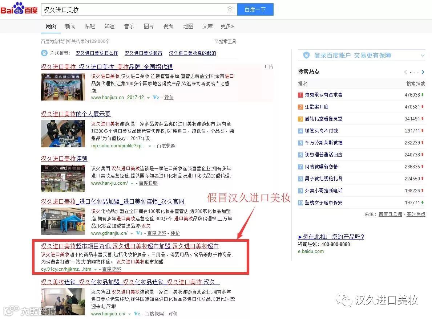The height and width of the screenshot is (319, 432).
Task: Open suggestion 汉久进口美妆超市
Action: [143, 53]
